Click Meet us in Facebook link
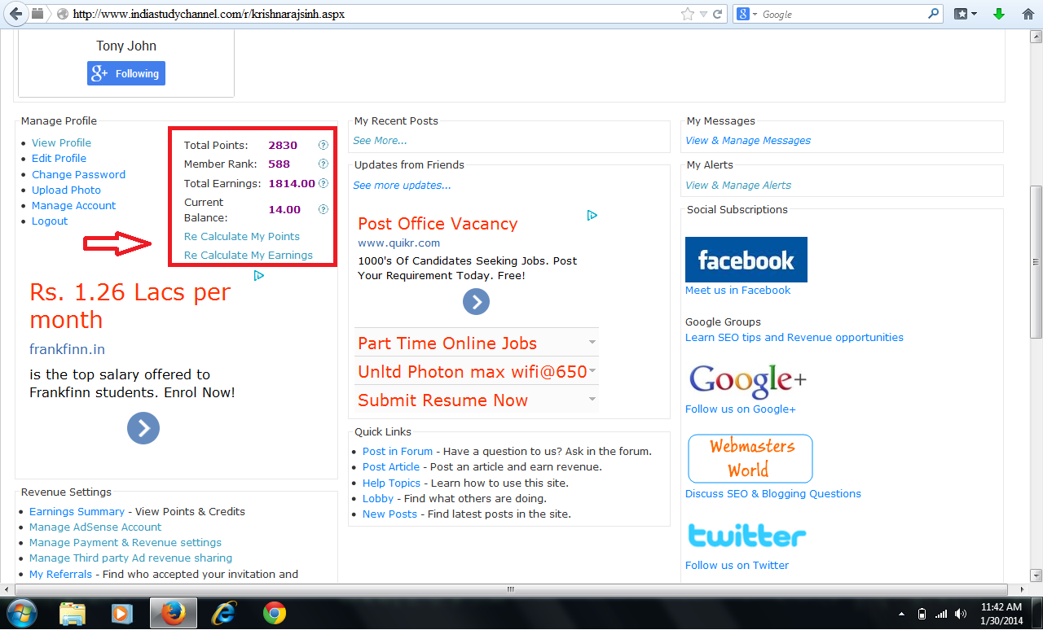The height and width of the screenshot is (630, 1043). click(x=737, y=290)
